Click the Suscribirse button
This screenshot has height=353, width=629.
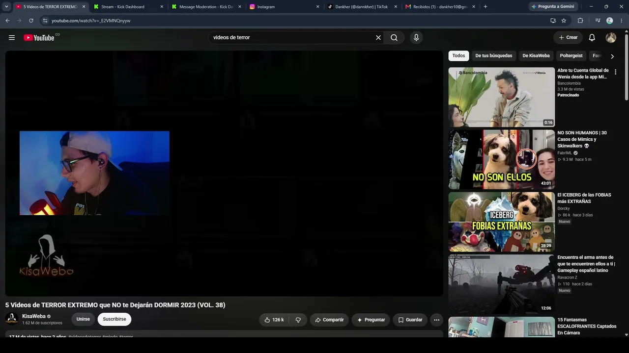(114, 319)
